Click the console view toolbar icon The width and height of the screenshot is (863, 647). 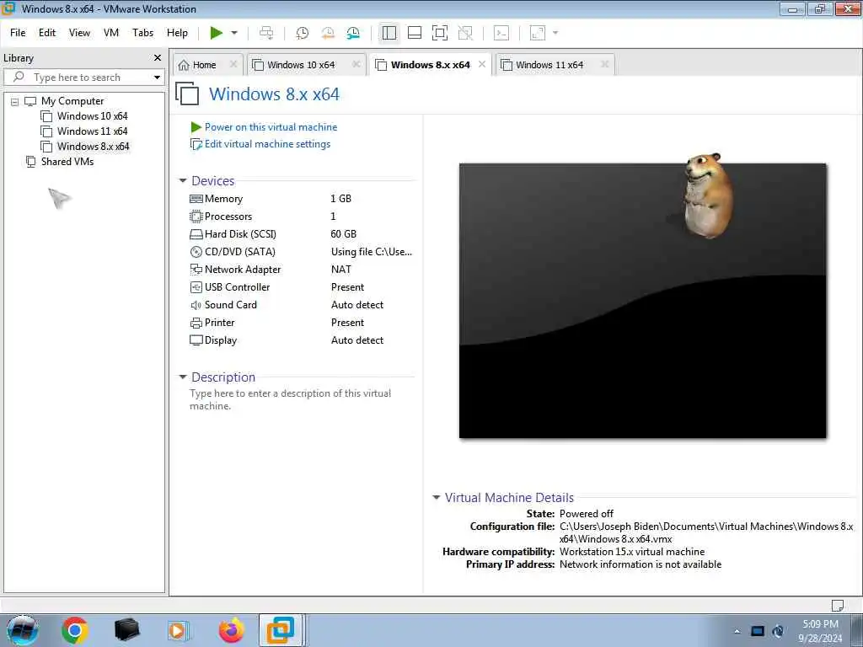(501, 33)
